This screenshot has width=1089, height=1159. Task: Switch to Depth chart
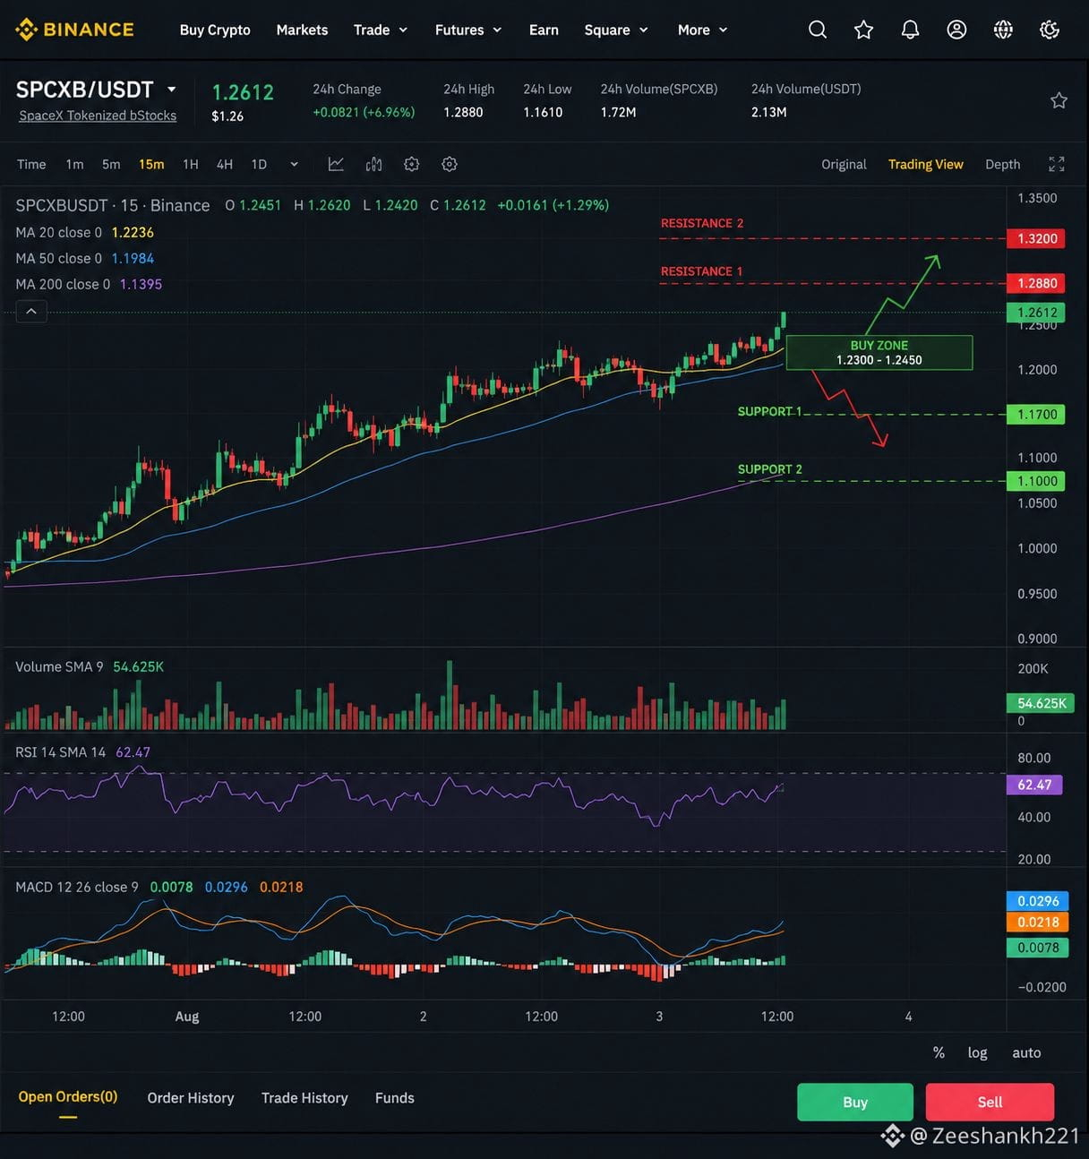(x=1002, y=164)
